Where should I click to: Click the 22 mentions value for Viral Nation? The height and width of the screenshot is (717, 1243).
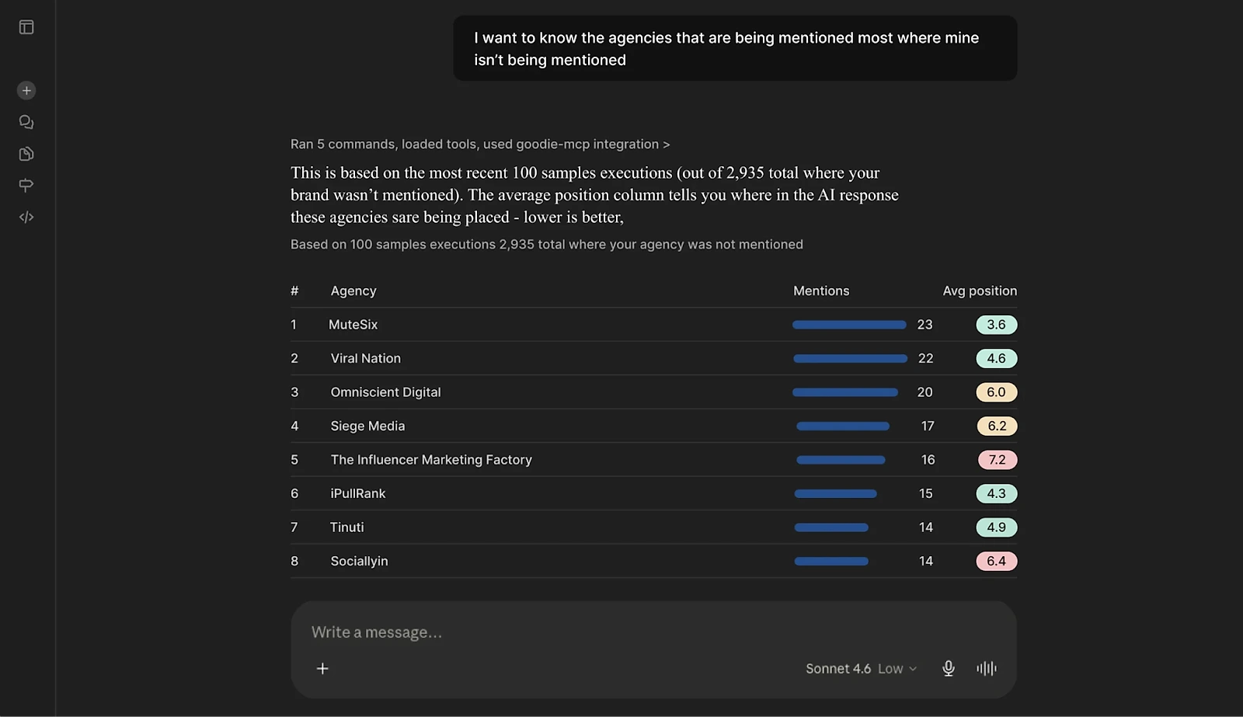point(925,359)
